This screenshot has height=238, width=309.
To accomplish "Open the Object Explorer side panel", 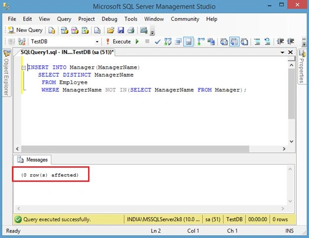I will pos(6,73).
